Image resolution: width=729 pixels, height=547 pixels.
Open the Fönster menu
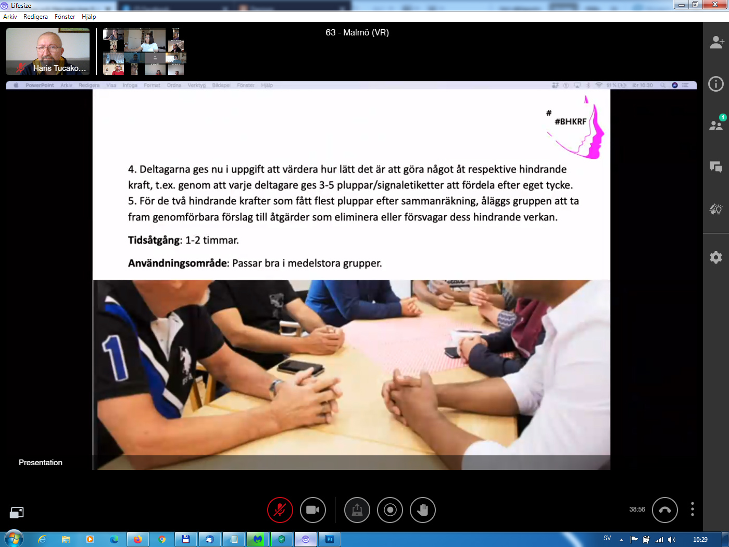(x=65, y=17)
